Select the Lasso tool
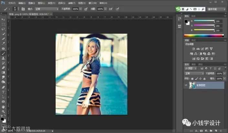This screenshot has height=133, width=228. 3,29
